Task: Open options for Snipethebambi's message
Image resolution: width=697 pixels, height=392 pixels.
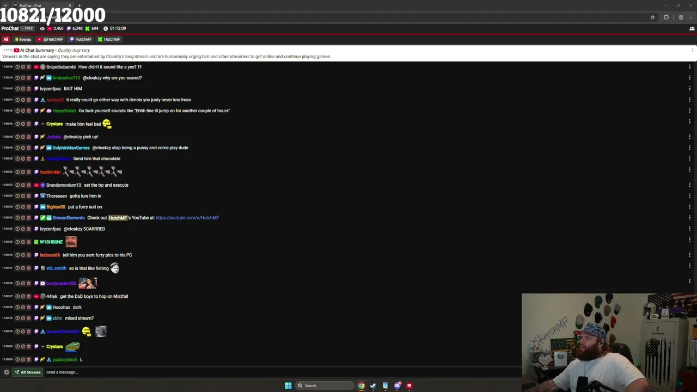Action: coord(690,67)
